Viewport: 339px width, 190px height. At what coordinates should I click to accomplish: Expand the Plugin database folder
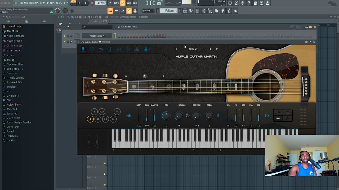tap(15, 36)
